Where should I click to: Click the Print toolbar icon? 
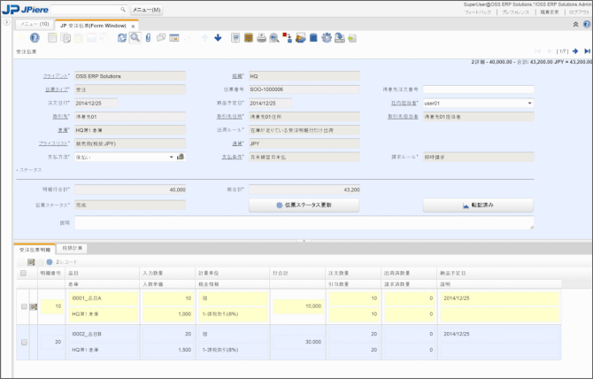(261, 38)
